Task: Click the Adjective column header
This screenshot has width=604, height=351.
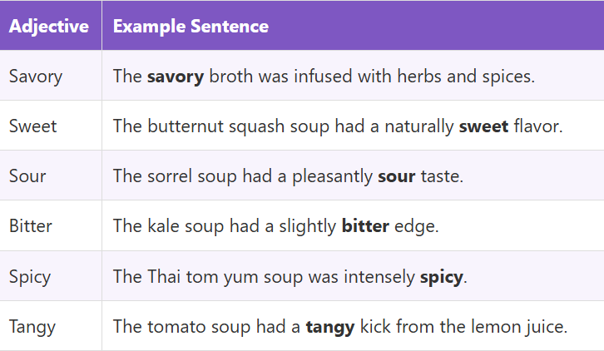Action: coord(49,27)
